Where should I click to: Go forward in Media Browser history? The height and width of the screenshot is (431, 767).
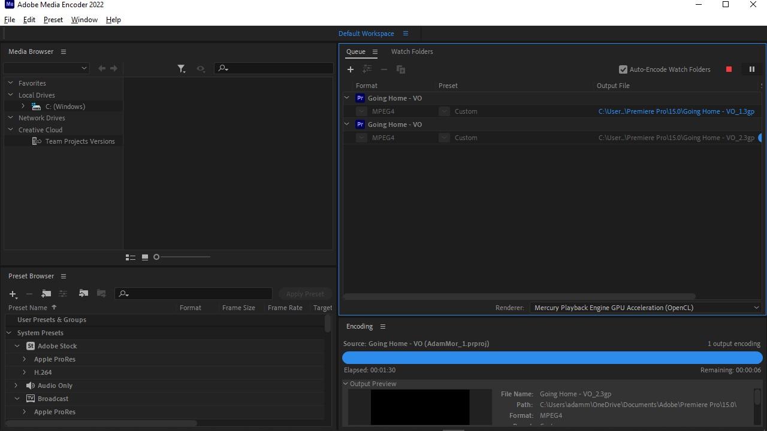click(114, 68)
